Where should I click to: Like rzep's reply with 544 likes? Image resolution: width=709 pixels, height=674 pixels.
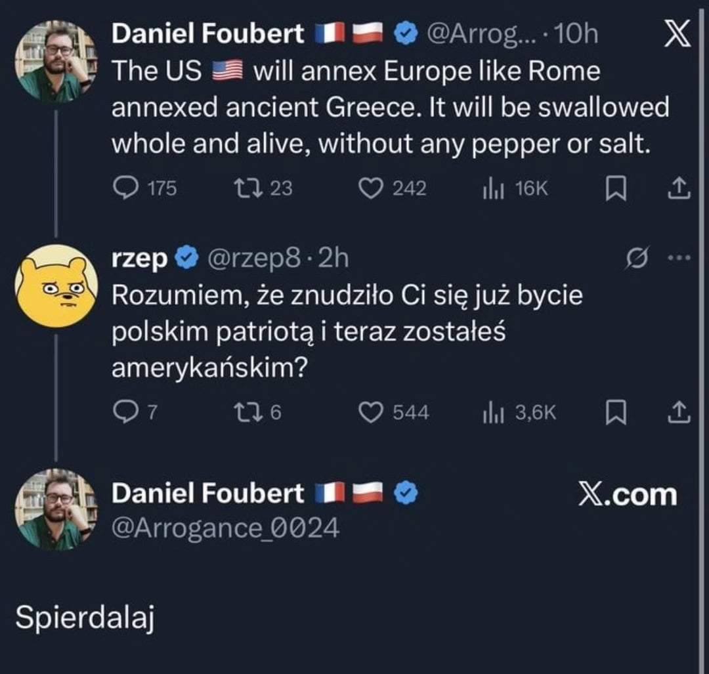tap(371, 412)
